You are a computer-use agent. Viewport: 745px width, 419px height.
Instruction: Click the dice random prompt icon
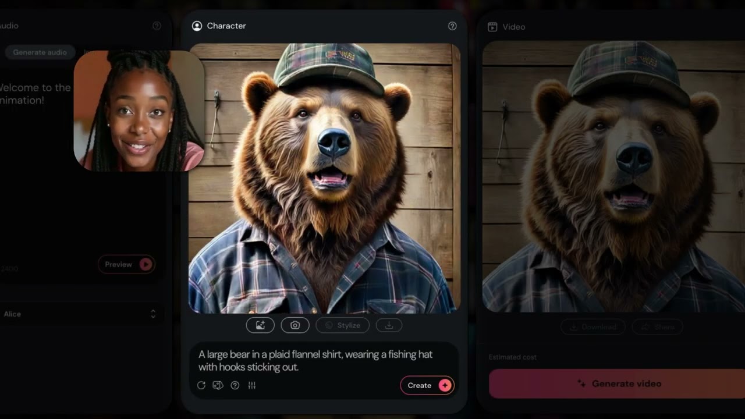[218, 385]
